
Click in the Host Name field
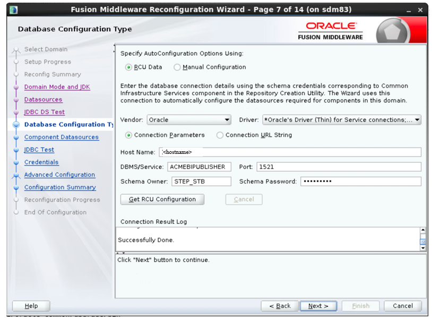290,152
